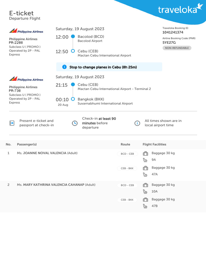Click the blue info icon beside the layover notice
206x275 pixels.
(x=64, y=67)
